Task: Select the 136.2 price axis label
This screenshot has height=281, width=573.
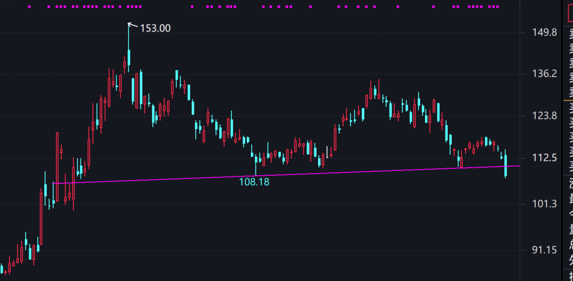Action: (544, 74)
